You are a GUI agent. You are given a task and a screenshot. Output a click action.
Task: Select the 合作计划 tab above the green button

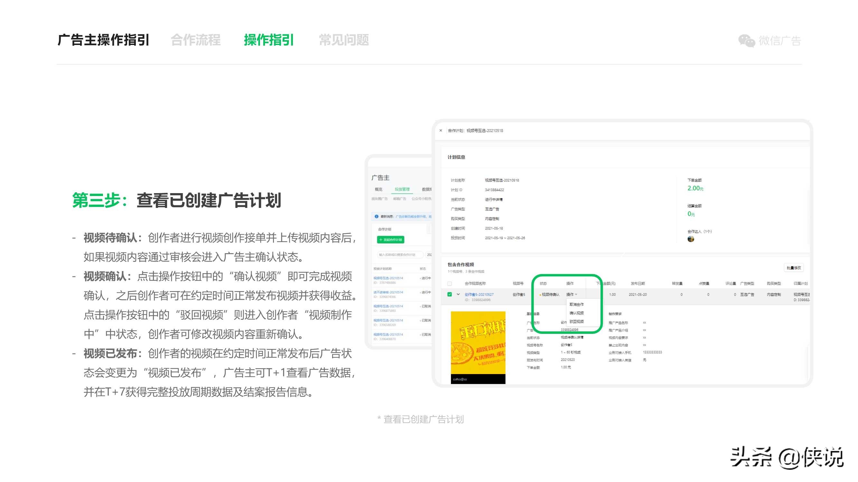pos(385,229)
